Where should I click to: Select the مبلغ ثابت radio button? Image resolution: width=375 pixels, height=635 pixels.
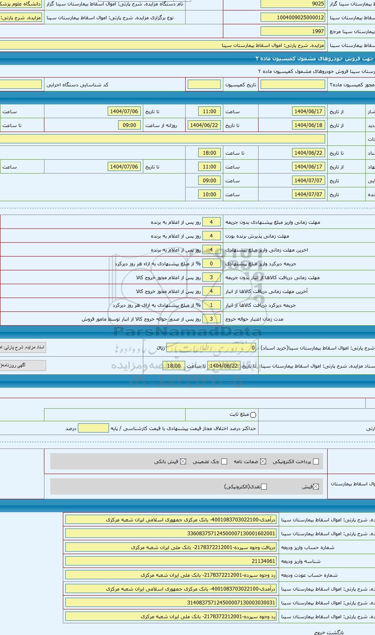pyautogui.click(x=253, y=415)
